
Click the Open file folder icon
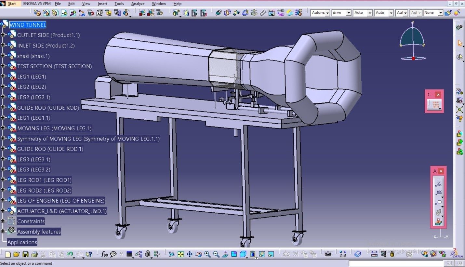pyautogui.click(x=16, y=254)
